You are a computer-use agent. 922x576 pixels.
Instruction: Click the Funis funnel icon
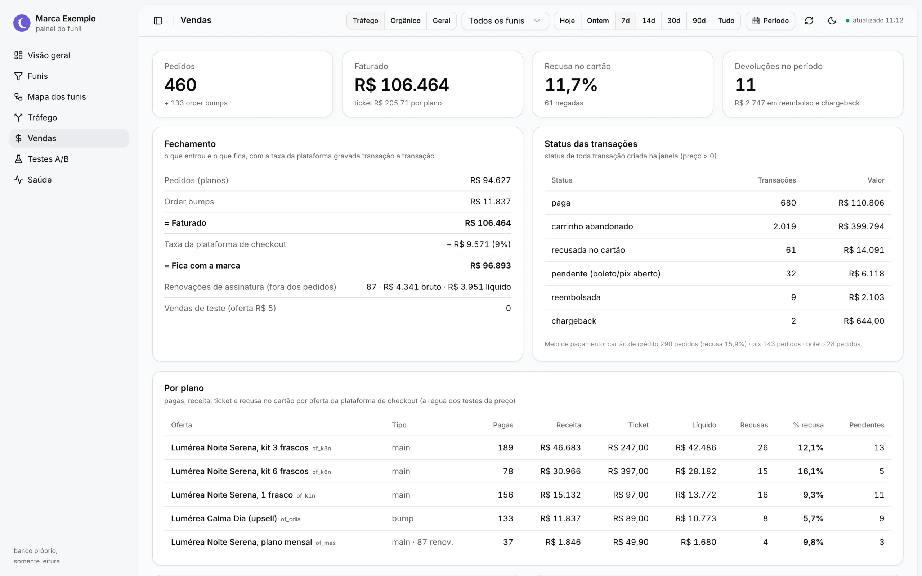(x=18, y=76)
